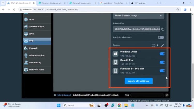Switch to speed test Google Search tab

[x=113, y=3]
